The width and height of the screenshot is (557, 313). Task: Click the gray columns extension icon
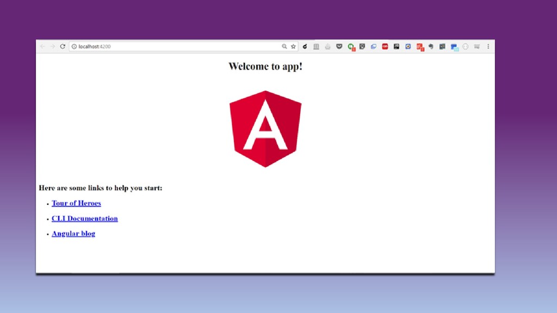(x=316, y=47)
